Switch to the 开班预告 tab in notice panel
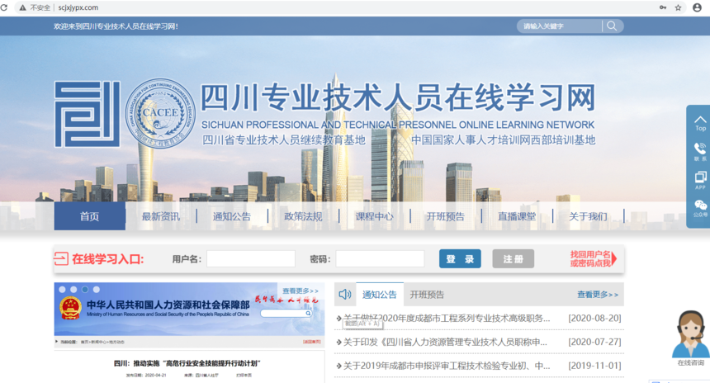 [427, 295]
